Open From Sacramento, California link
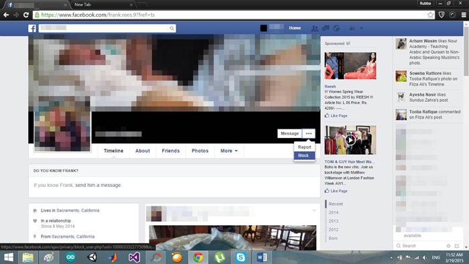This screenshot has width=469, height=264. pos(73,237)
